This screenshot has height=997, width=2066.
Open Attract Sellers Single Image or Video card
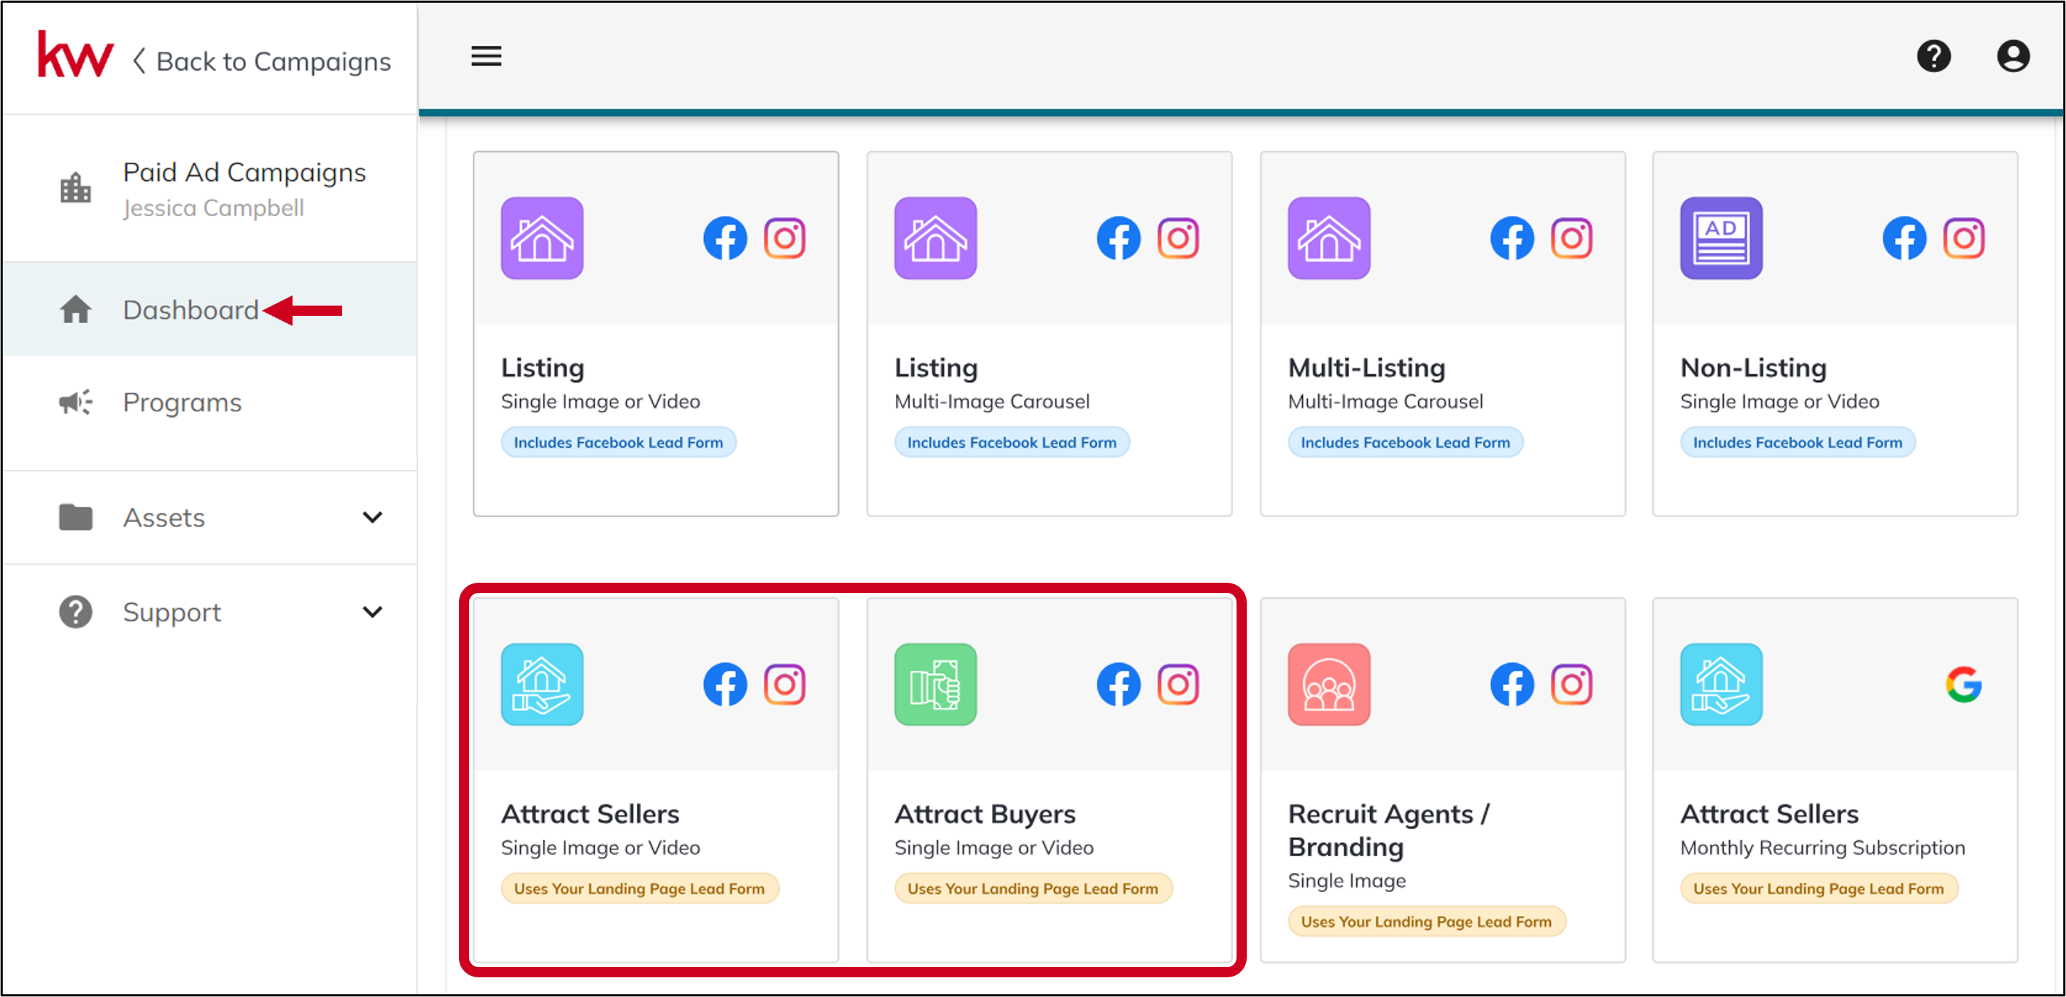pyautogui.click(x=655, y=780)
